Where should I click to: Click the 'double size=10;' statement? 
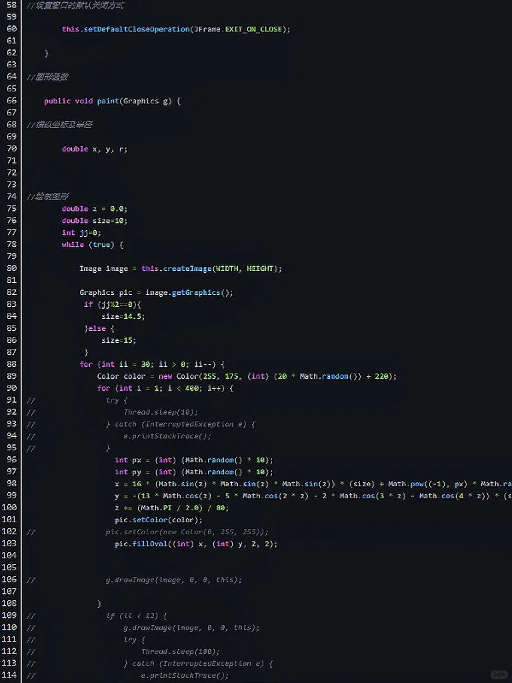(95, 221)
